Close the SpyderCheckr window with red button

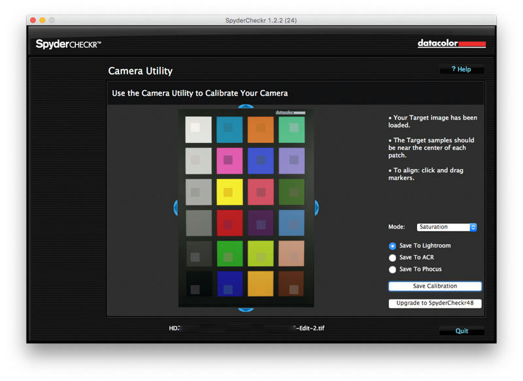click(33, 20)
